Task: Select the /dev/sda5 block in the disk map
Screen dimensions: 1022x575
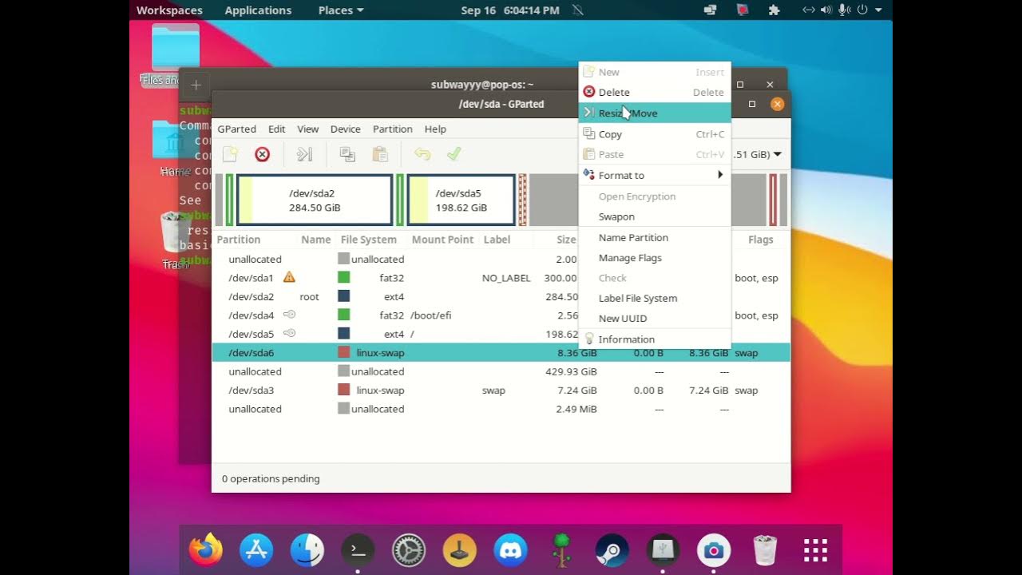Action: tap(461, 200)
